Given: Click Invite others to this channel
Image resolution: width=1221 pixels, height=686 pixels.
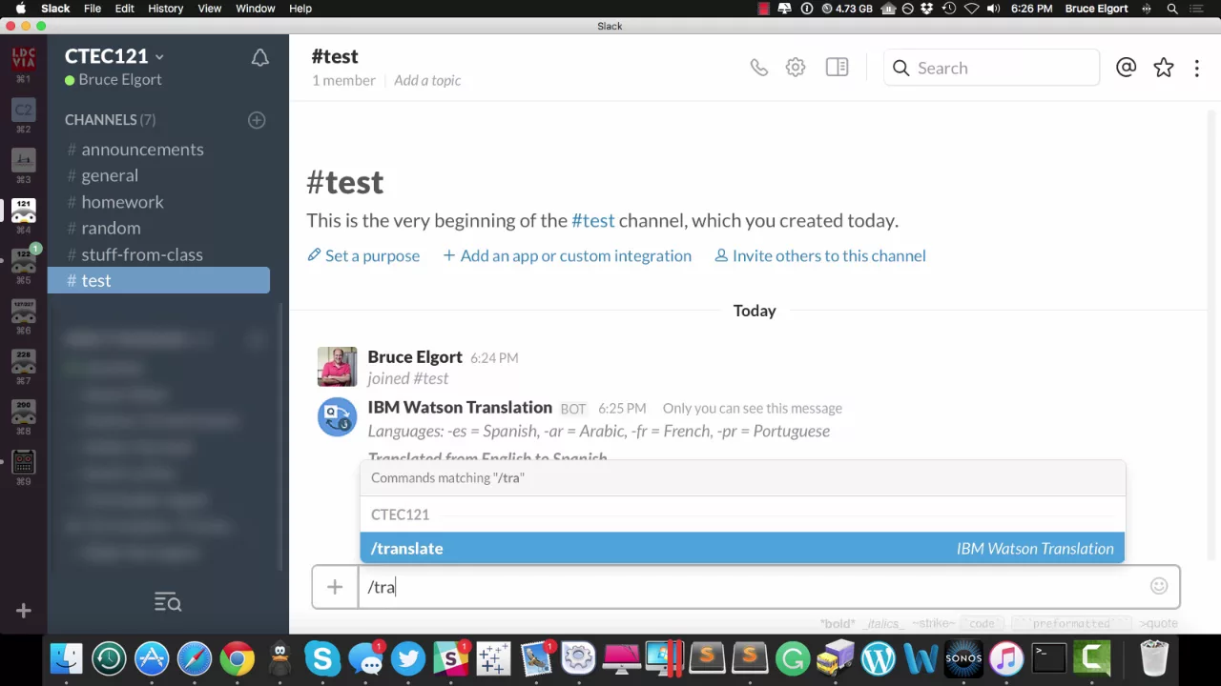Looking at the screenshot, I should point(820,255).
